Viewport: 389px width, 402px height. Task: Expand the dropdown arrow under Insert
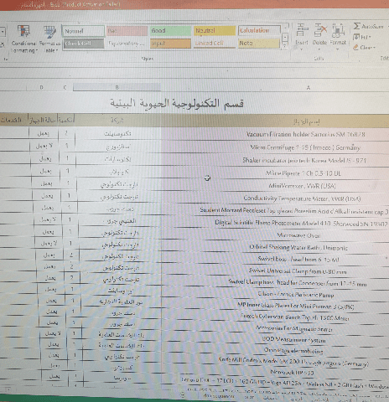[302, 49]
